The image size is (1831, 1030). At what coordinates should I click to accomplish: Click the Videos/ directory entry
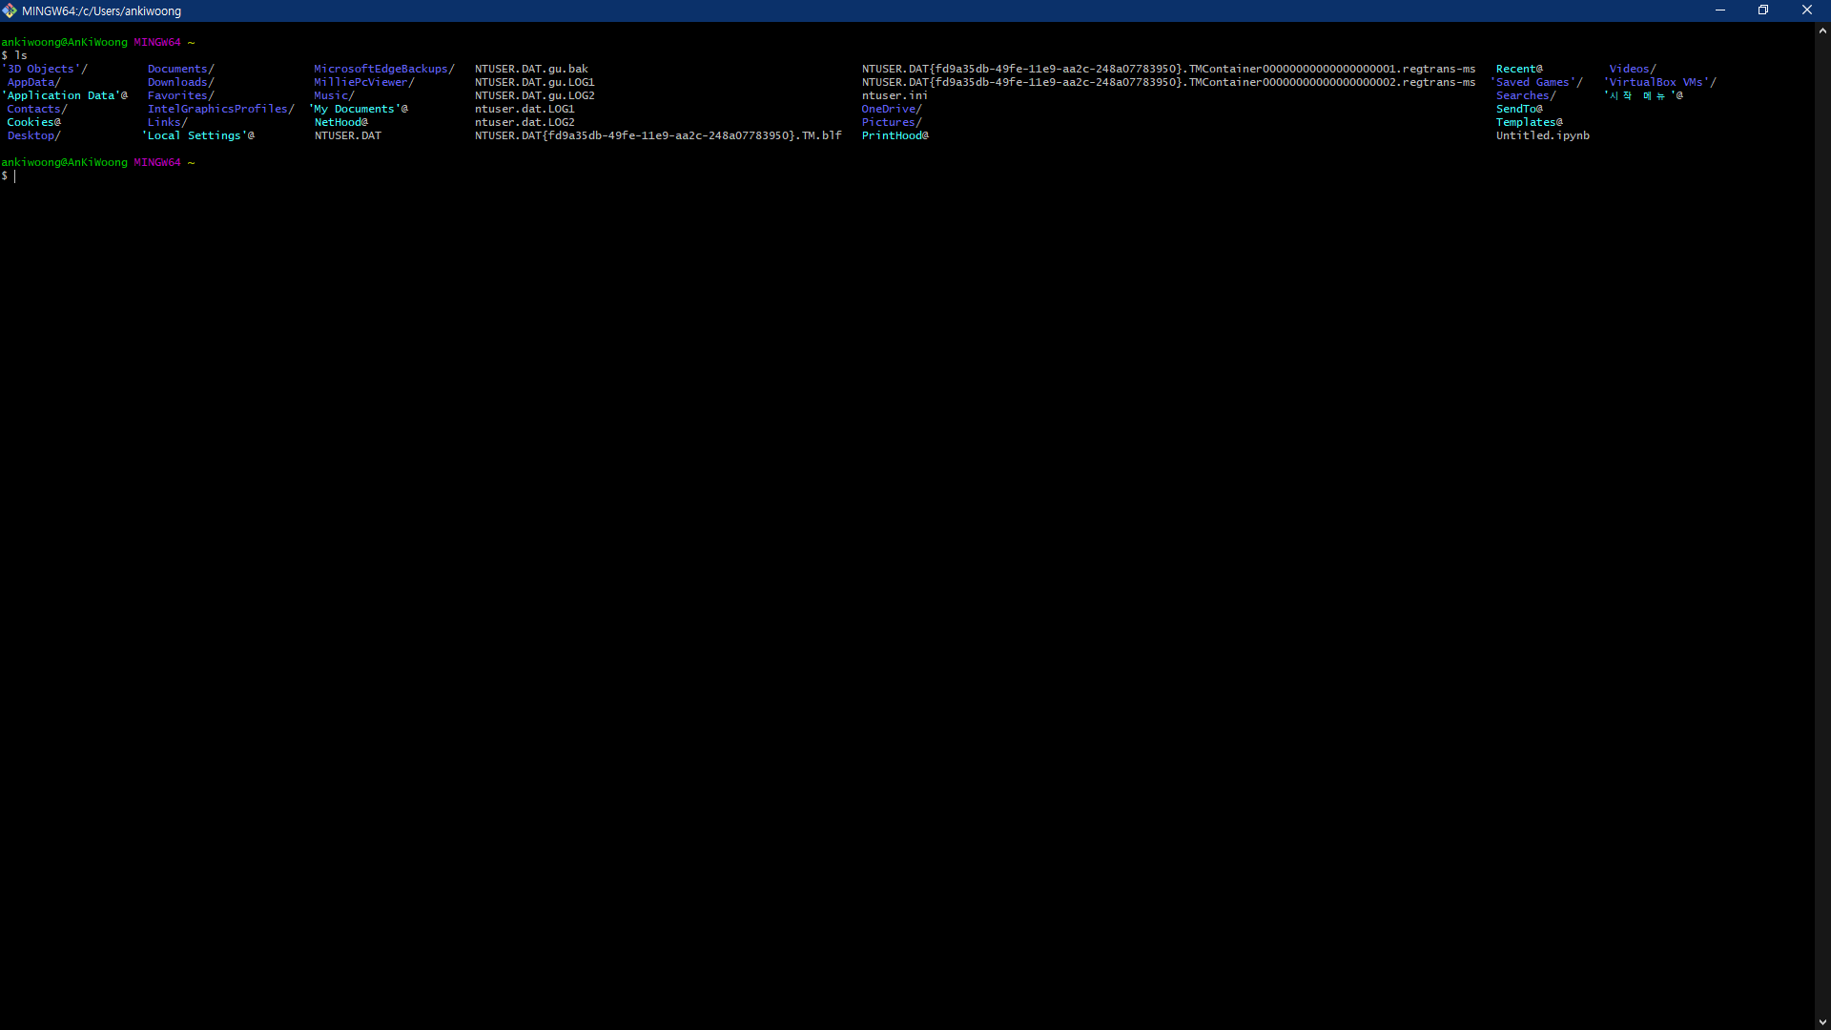pos(1632,69)
